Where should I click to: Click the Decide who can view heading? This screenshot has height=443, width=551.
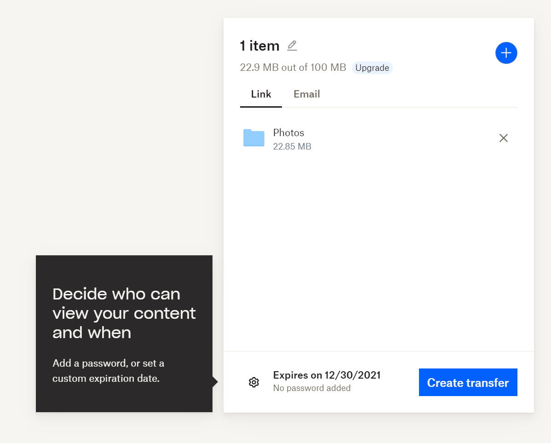124,313
